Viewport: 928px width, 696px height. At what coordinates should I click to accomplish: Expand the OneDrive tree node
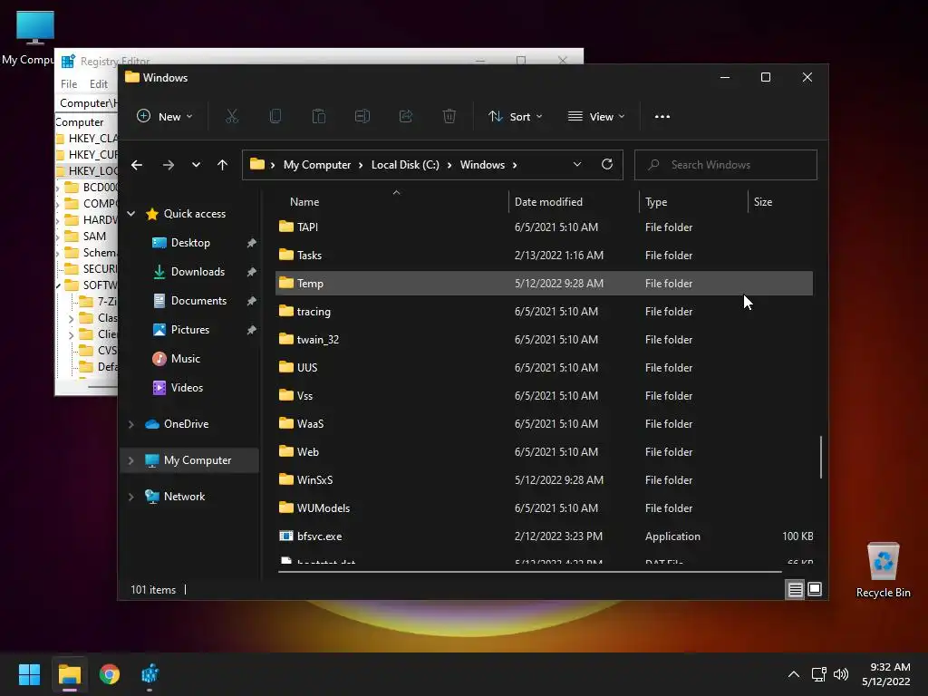pos(131,424)
